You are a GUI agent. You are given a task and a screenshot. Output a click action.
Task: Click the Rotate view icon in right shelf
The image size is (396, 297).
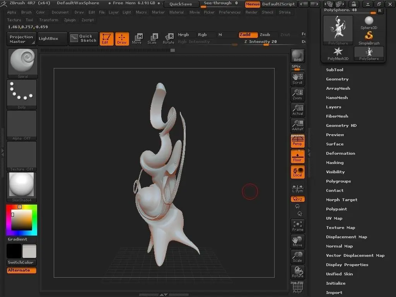coord(297,272)
